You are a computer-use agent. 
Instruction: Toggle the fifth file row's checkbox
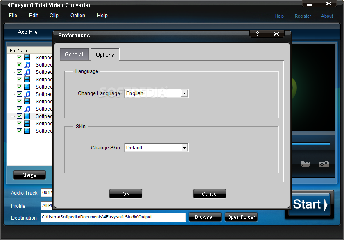click(19, 87)
